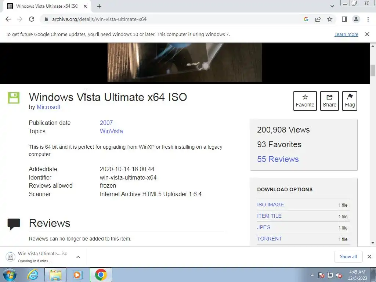This screenshot has width=376, height=282.
Task: Click the green floppy disk software icon
Action: coord(14,98)
